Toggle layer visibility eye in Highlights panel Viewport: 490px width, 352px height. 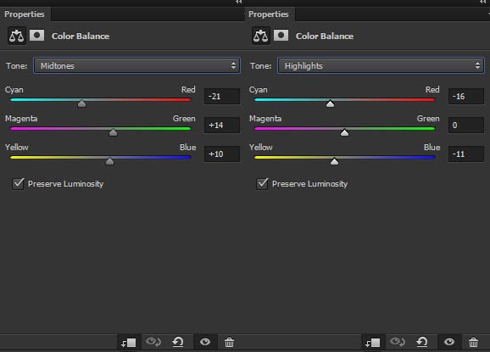(x=449, y=342)
